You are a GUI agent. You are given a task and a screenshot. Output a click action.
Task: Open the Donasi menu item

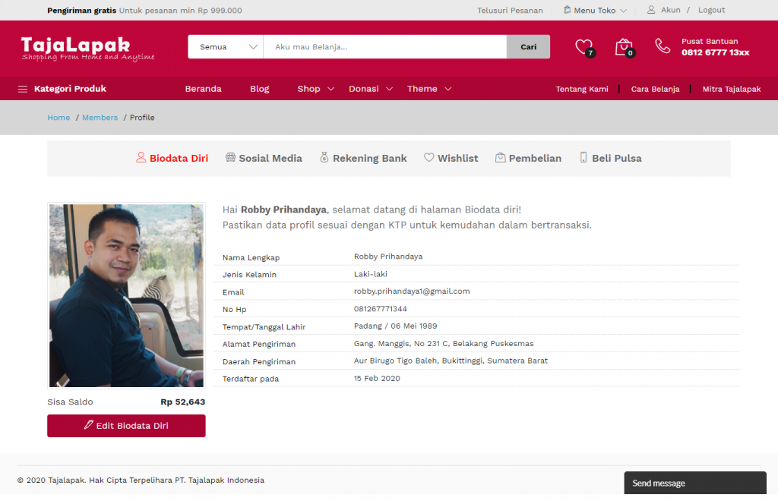click(x=364, y=89)
